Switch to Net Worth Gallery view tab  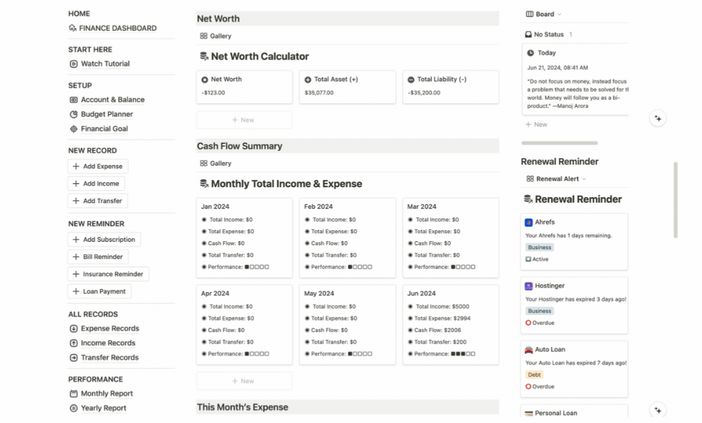215,36
